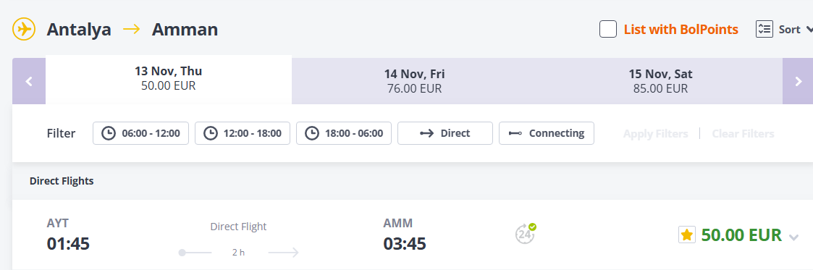The width and height of the screenshot is (813, 270).
Task: Show earlier dates with the left arrow
Action: [x=29, y=81]
